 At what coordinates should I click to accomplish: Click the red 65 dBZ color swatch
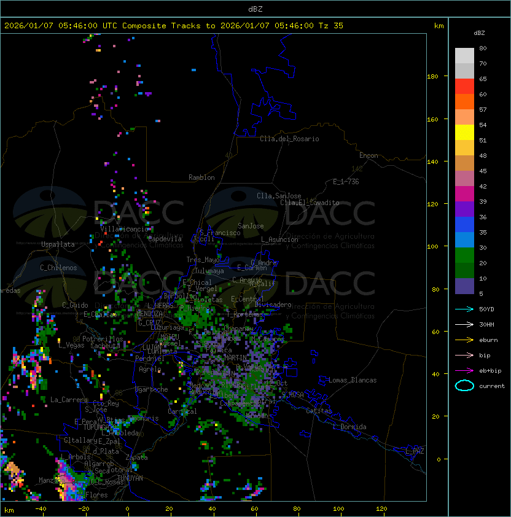464,86
